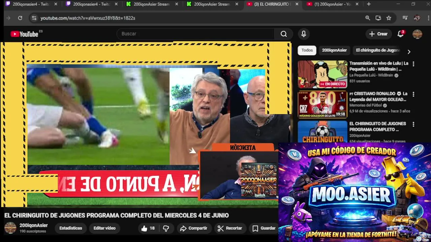Reload the page in the browser
This screenshot has width=431, height=242.
pyautogui.click(x=20, y=18)
